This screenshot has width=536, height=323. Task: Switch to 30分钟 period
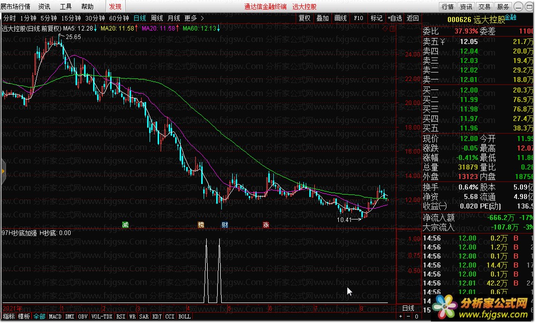[95, 18]
